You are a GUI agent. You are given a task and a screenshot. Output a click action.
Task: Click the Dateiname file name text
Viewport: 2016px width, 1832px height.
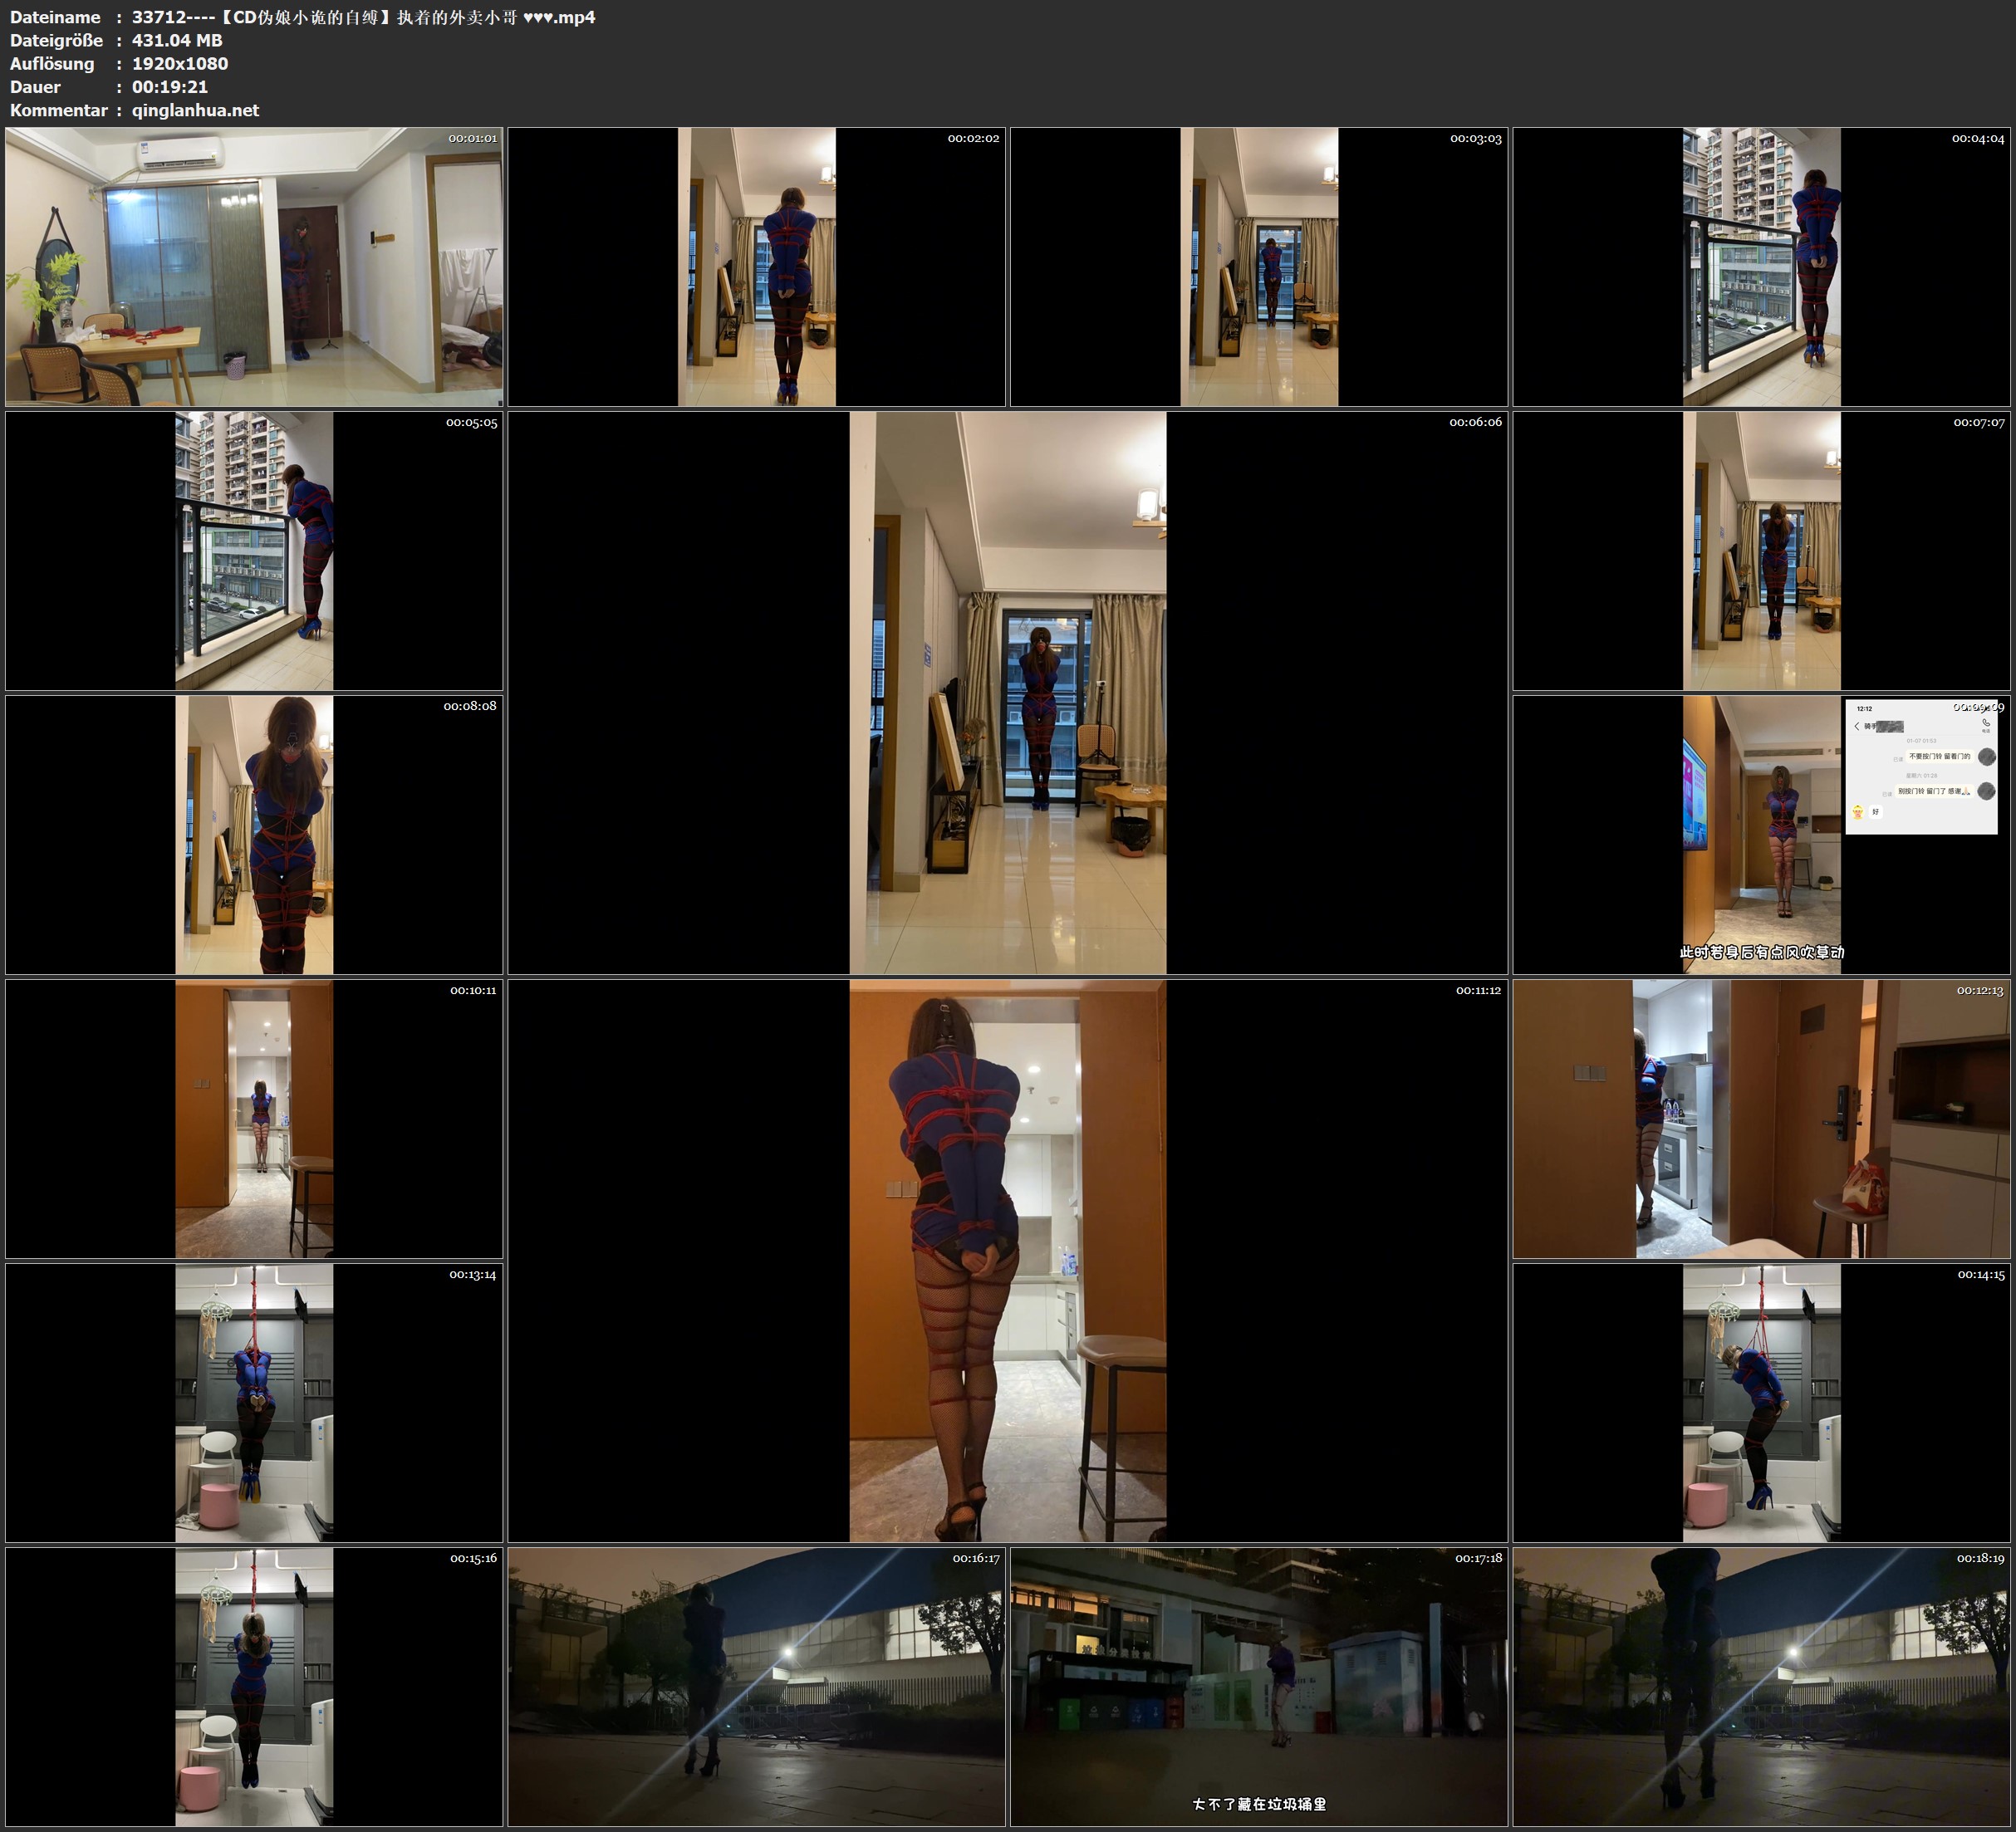363,17
